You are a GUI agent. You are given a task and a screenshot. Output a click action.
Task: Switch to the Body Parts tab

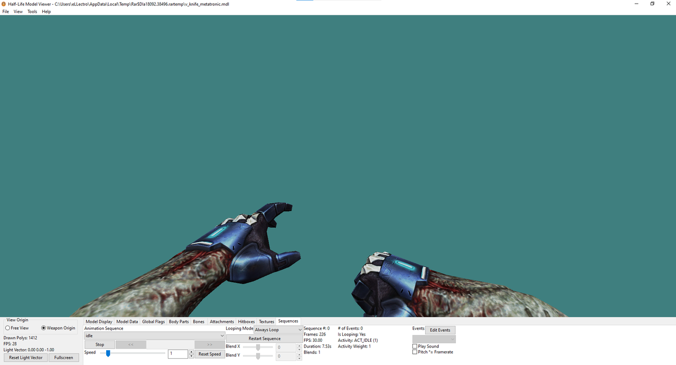(x=179, y=322)
